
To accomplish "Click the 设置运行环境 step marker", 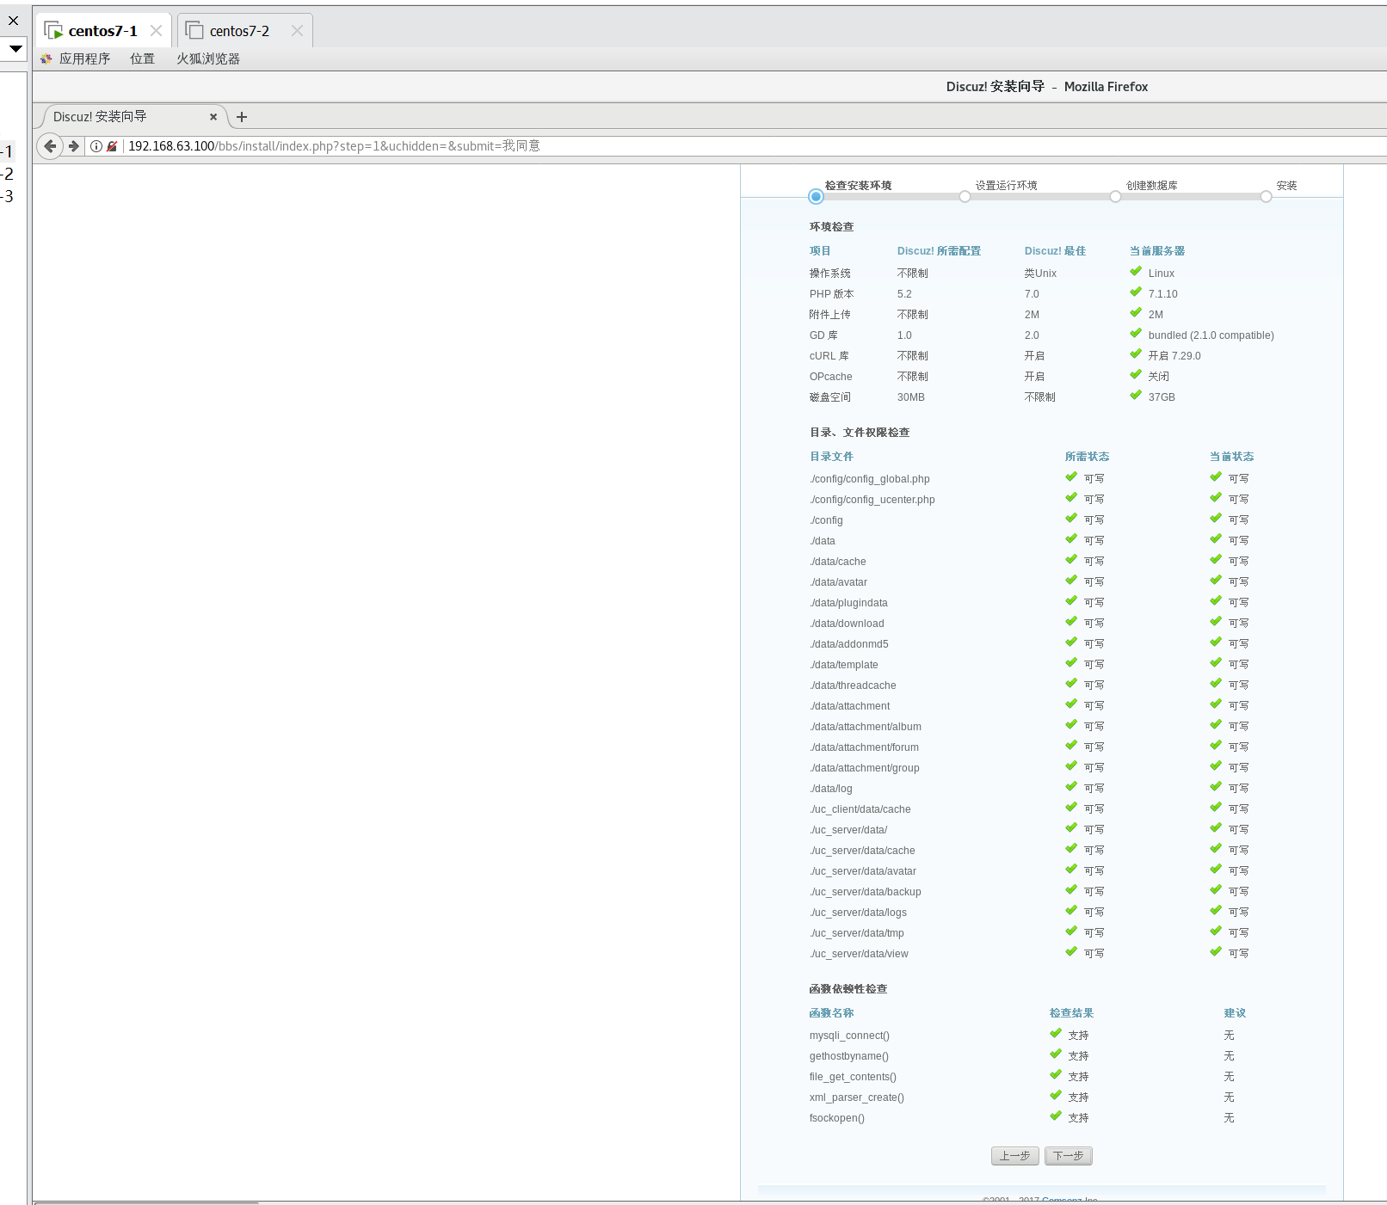I will pyautogui.click(x=965, y=197).
